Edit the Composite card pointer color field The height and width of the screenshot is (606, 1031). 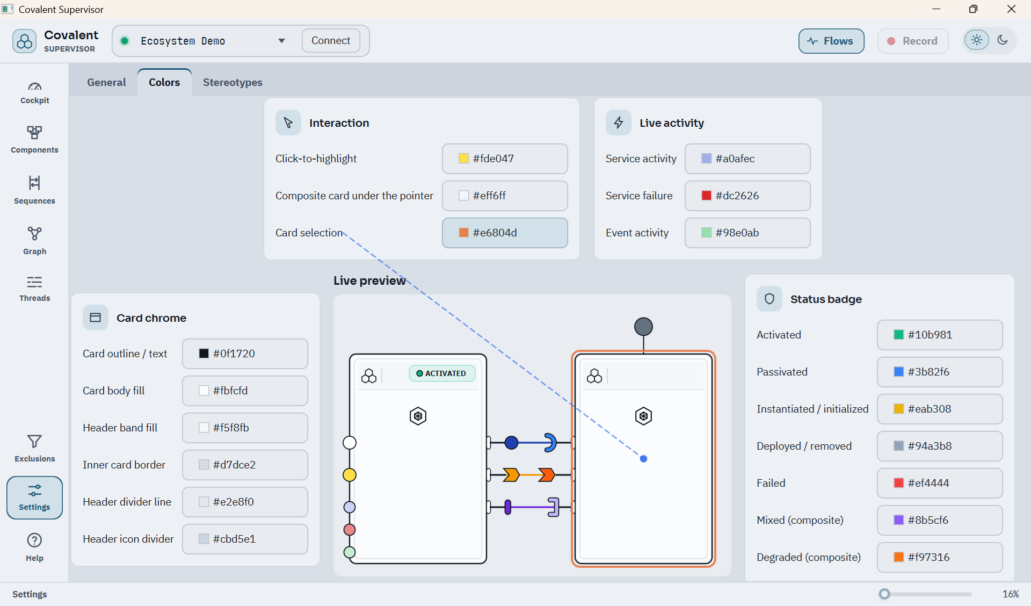(505, 196)
